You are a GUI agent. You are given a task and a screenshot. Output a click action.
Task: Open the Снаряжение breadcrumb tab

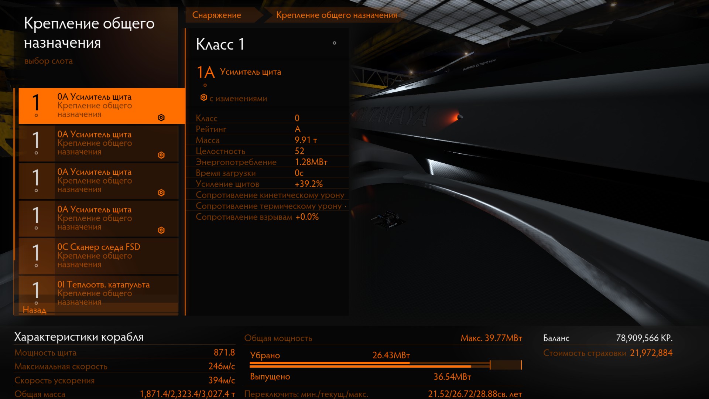coord(217,15)
